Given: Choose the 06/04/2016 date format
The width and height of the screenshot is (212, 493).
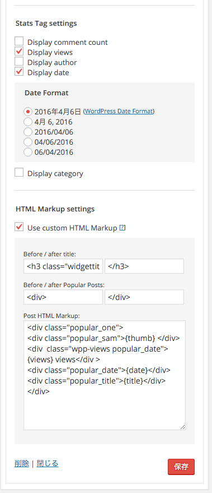Looking at the screenshot, I should pos(28,152).
